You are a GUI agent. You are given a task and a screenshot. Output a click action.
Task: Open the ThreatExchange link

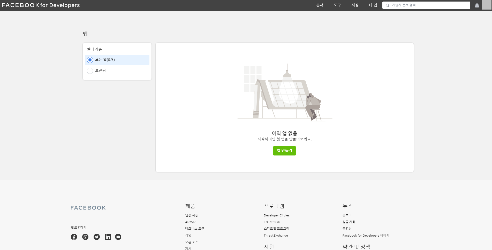pos(276,236)
